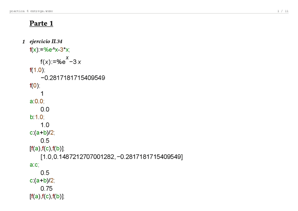This screenshot has height=211, width=298.
Task: Click the file name "practica 4 entrega.wxmx" header
Action: coord(31,11)
